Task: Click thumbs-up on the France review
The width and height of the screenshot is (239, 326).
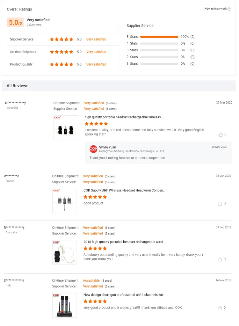Action: pos(220,204)
